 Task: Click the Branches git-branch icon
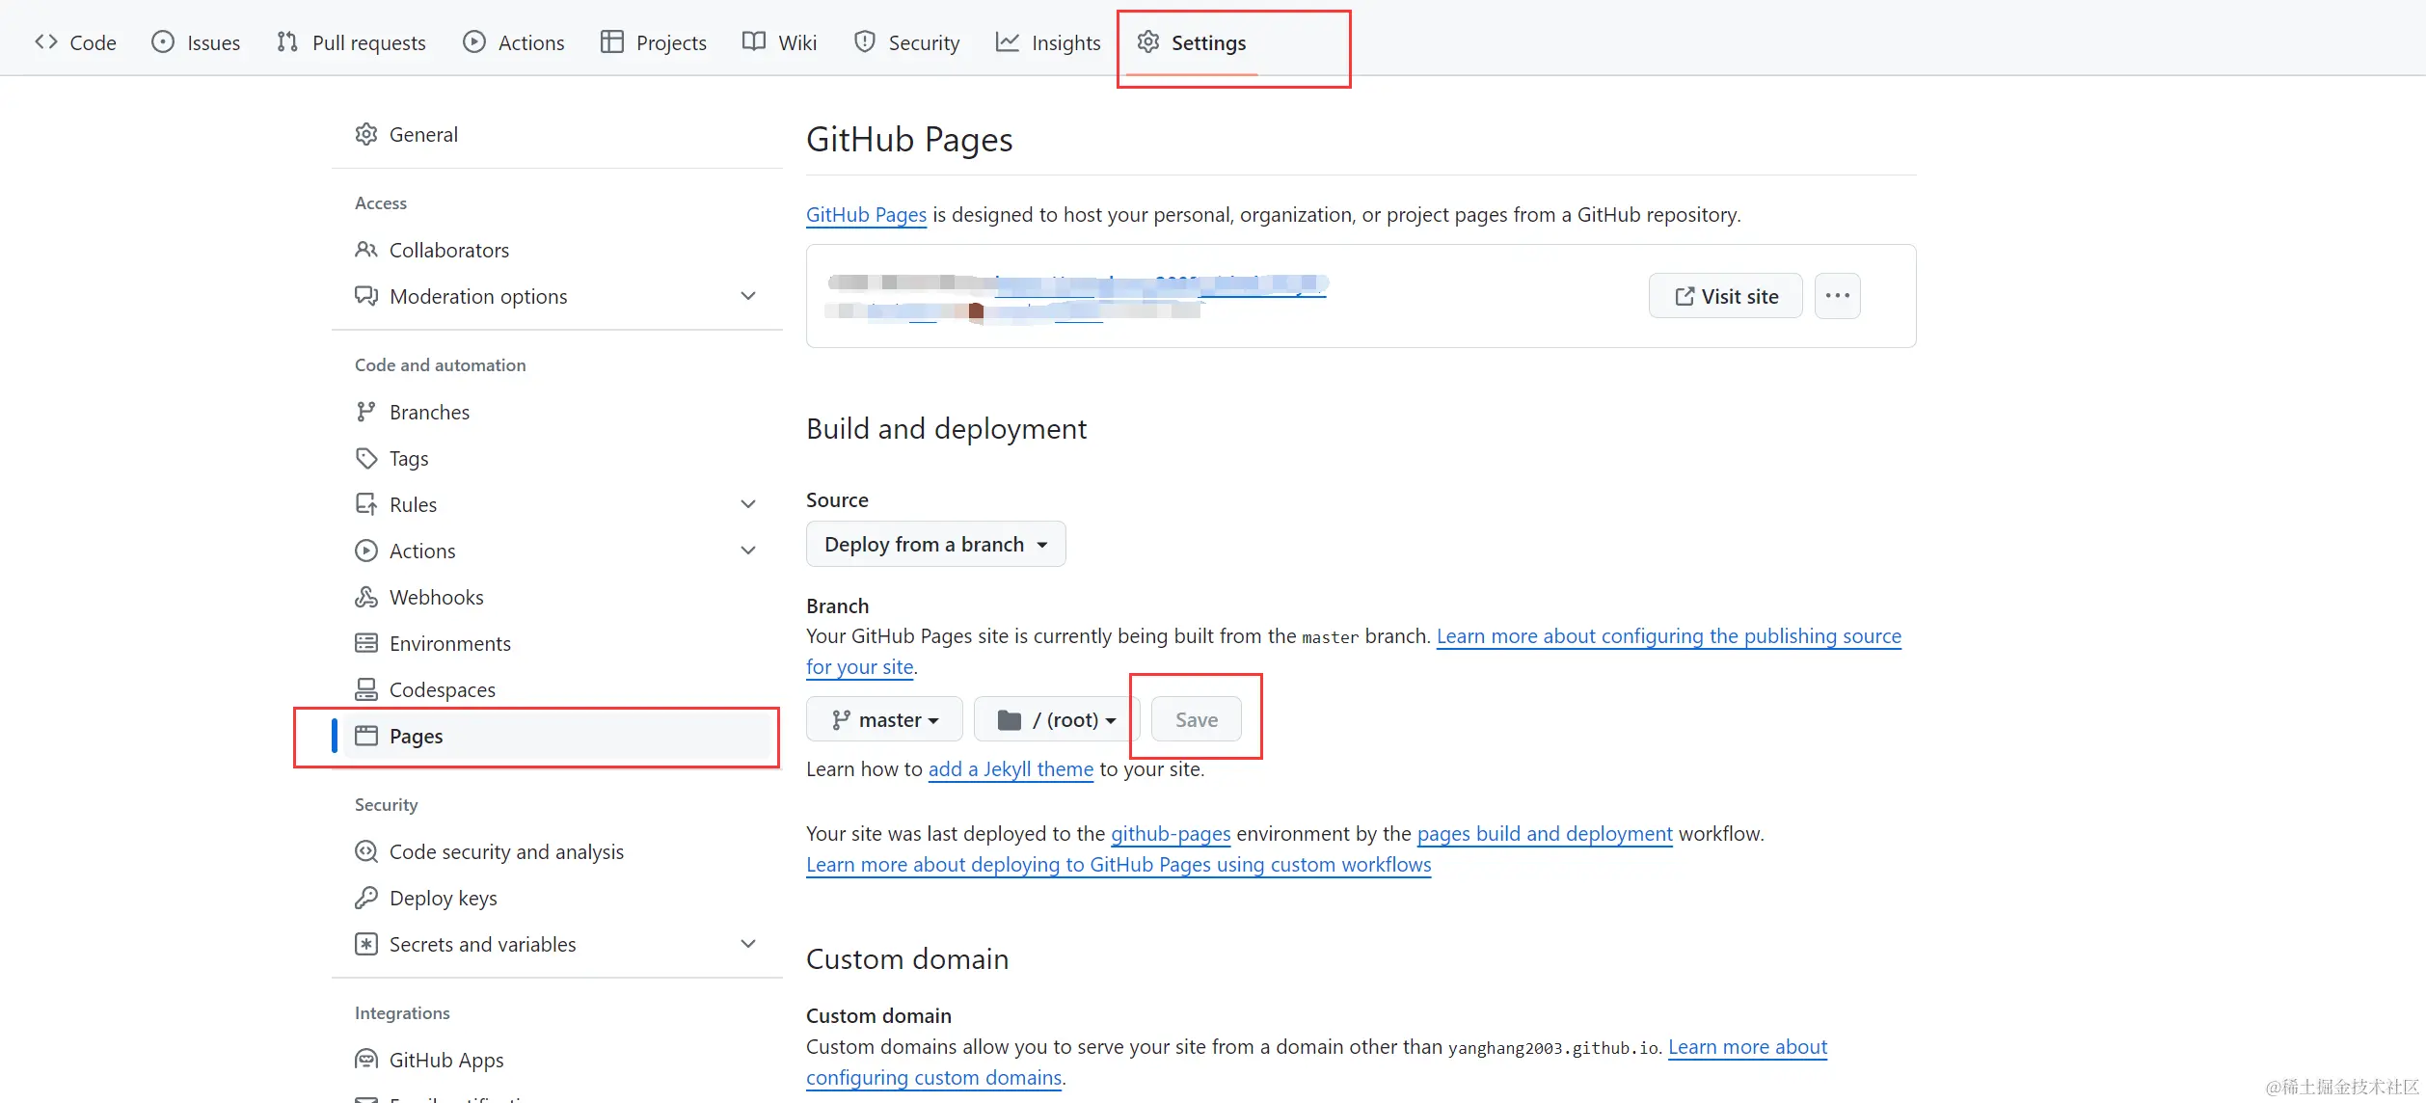click(x=365, y=412)
